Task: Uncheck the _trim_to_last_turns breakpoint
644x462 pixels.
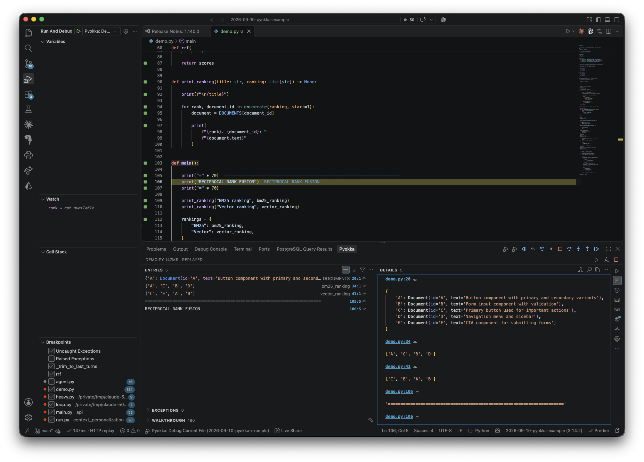Action: pos(51,366)
